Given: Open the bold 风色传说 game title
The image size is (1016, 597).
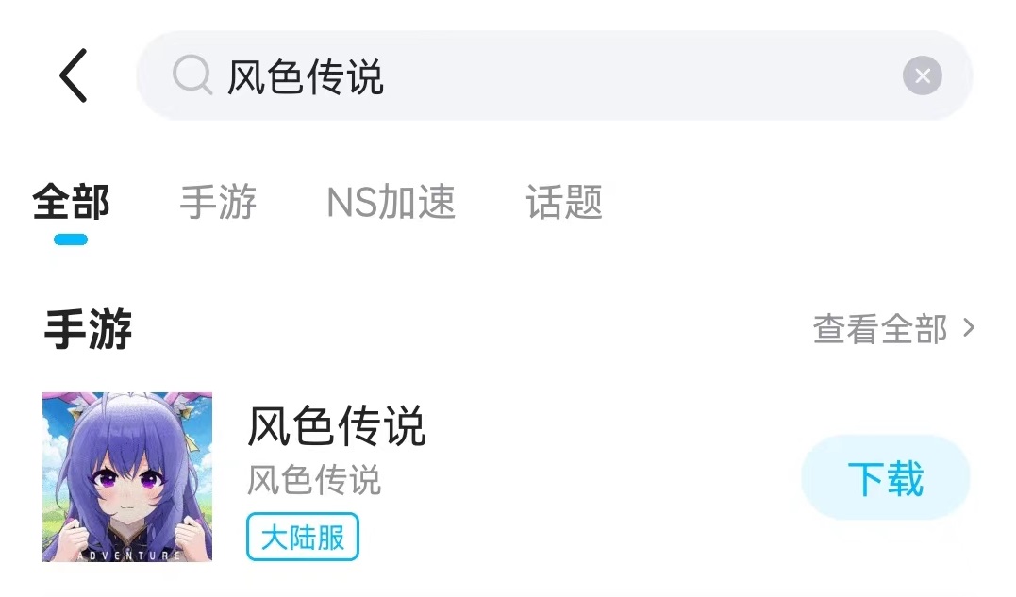Looking at the screenshot, I should 337,426.
